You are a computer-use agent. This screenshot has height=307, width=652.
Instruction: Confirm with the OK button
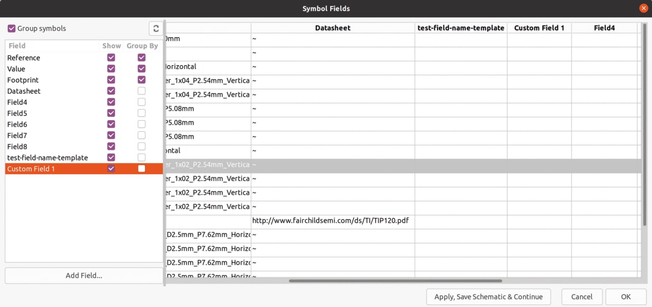point(626,297)
